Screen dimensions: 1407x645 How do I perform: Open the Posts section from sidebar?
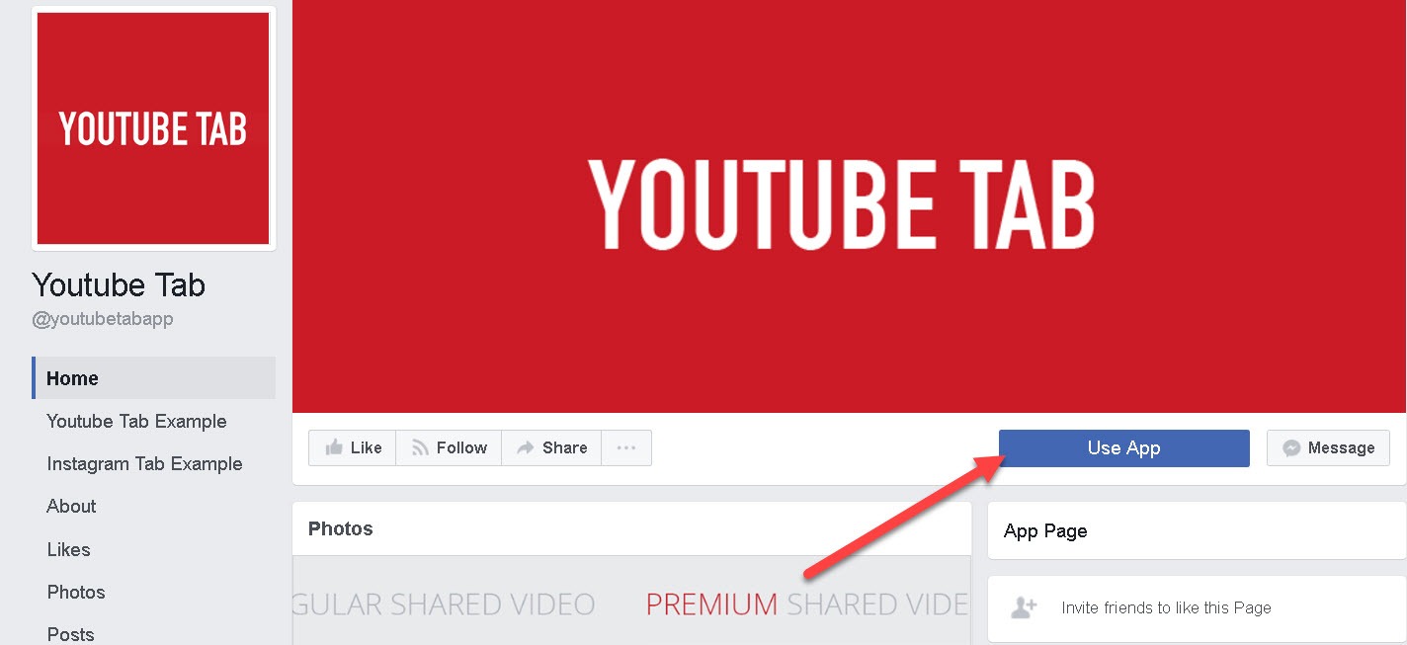pyautogui.click(x=70, y=633)
